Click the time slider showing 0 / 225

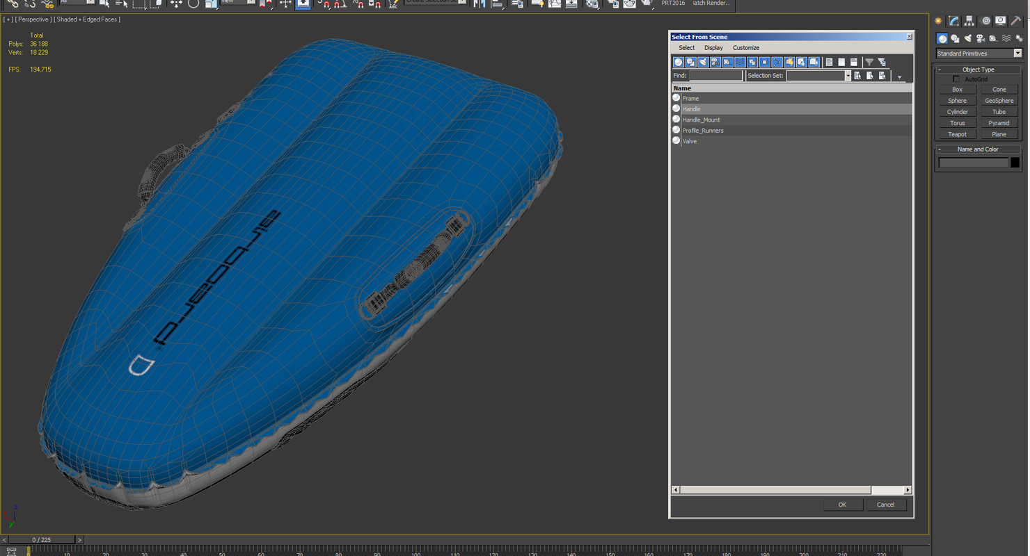click(x=41, y=539)
